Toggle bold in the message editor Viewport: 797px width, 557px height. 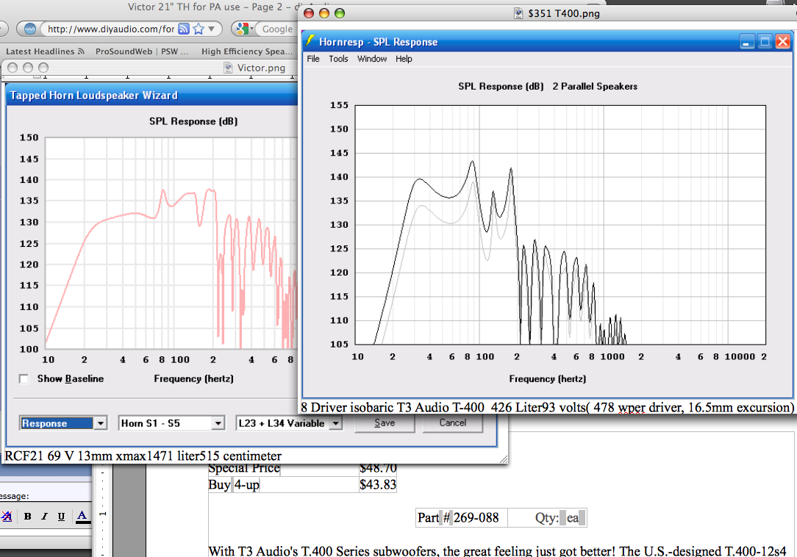(x=27, y=517)
